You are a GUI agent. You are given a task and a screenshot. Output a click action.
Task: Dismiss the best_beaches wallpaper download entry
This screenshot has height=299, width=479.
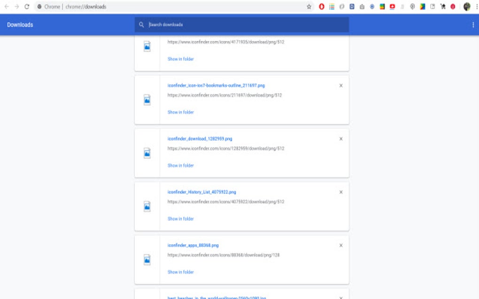[x=341, y=296]
